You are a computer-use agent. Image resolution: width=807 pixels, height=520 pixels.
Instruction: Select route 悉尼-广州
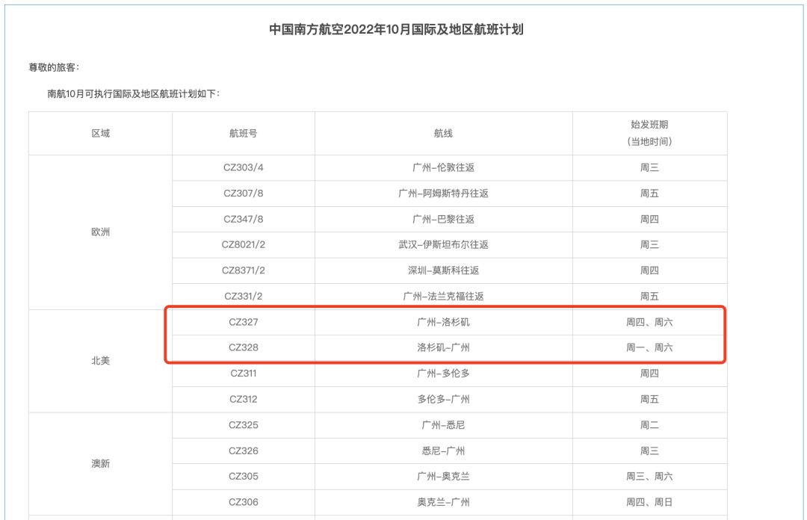click(443, 451)
